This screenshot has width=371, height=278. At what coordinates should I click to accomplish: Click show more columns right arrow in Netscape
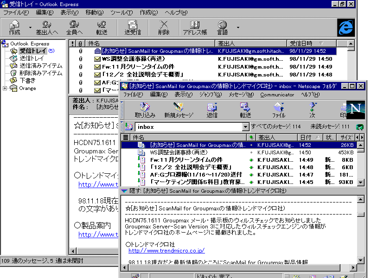pos(362,137)
